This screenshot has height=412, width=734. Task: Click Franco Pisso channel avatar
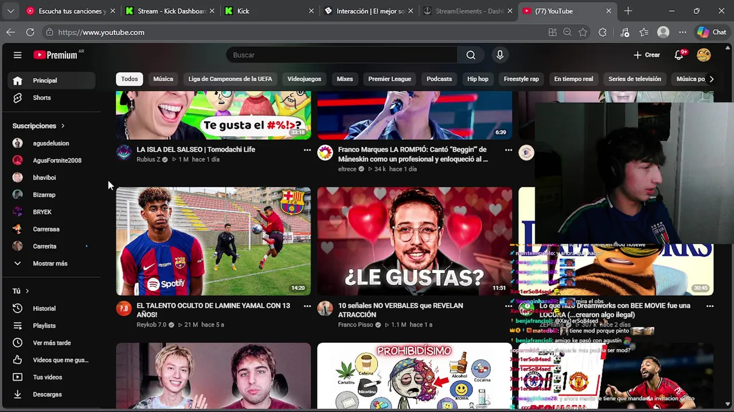325,308
